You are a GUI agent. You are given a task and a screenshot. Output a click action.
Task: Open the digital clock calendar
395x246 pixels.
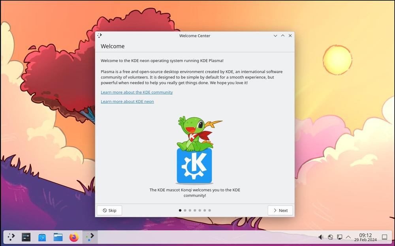[365, 237]
